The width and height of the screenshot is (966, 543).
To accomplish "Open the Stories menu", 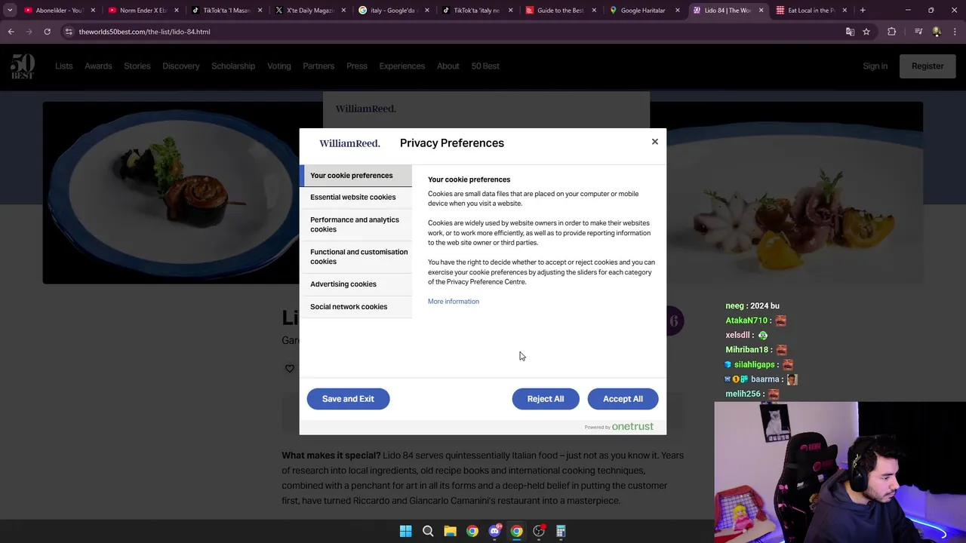I will [x=137, y=66].
